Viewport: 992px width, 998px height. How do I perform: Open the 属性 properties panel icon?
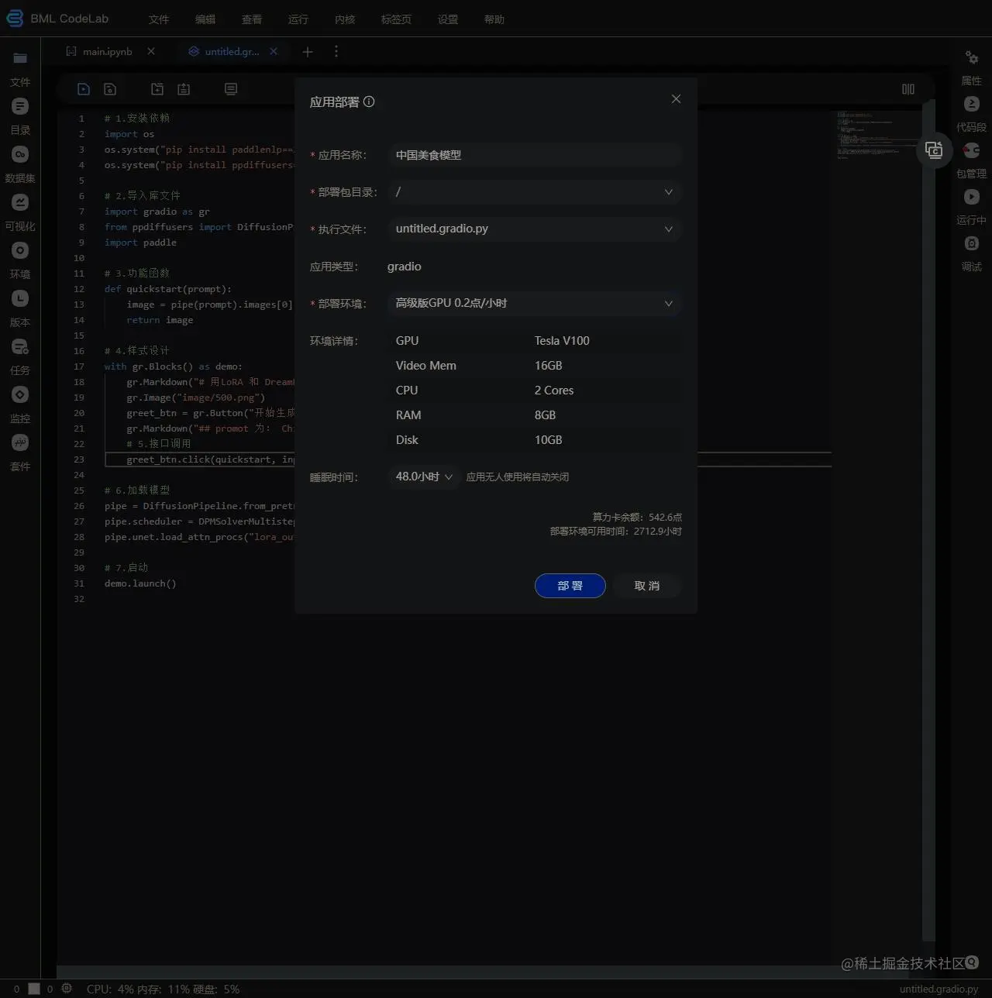[x=971, y=57]
